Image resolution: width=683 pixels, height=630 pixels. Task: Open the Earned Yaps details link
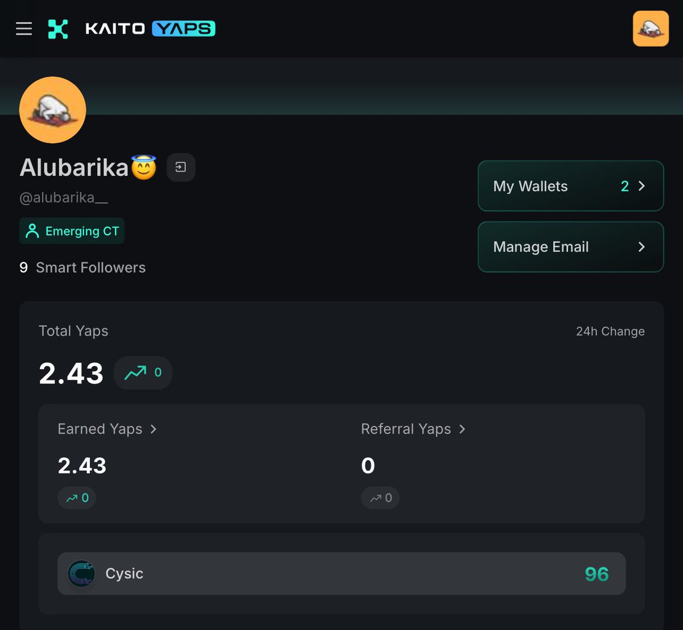pyautogui.click(x=107, y=429)
